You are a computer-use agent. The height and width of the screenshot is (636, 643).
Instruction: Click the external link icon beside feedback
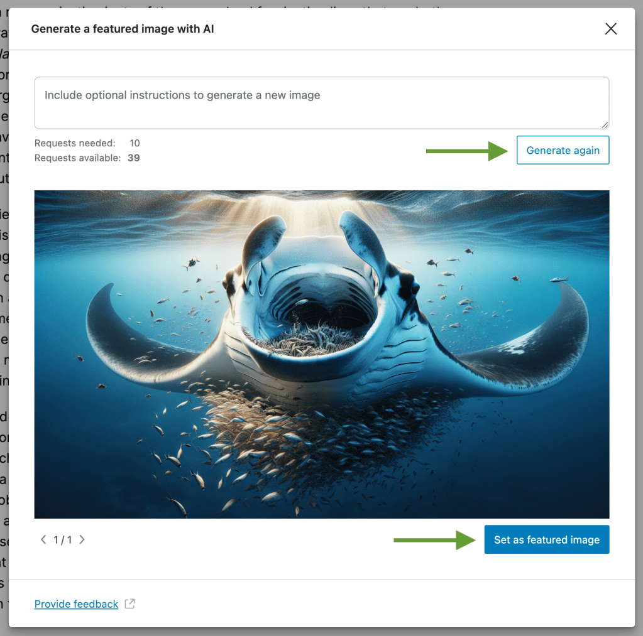point(130,604)
